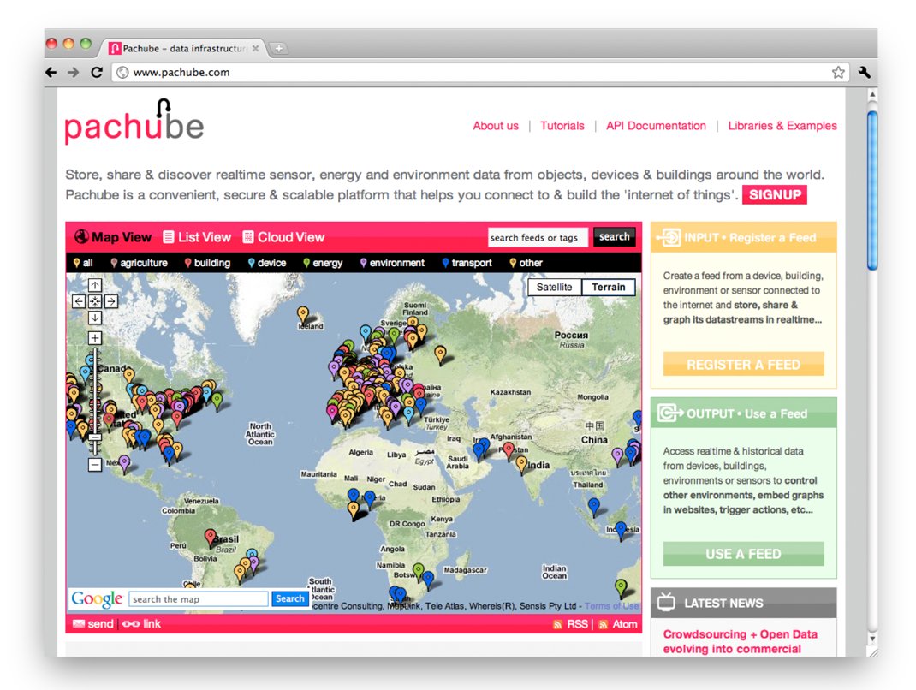Select the Map View tab
The height and width of the screenshot is (690, 916).
[x=113, y=237]
